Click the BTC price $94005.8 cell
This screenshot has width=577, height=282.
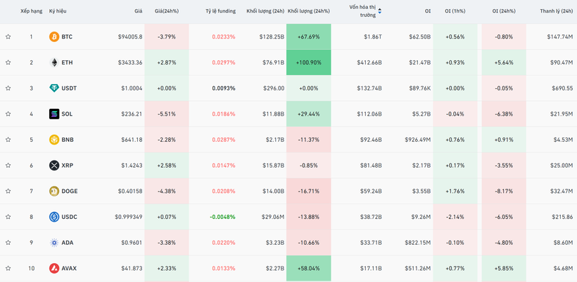click(x=129, y=36)
